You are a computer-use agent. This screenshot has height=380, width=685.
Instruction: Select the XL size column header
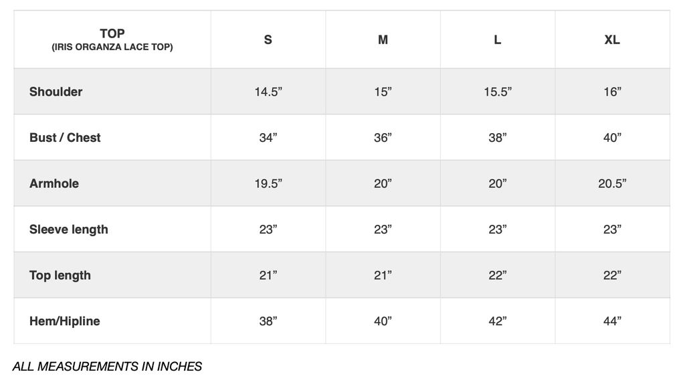click(x=612, y=39)
